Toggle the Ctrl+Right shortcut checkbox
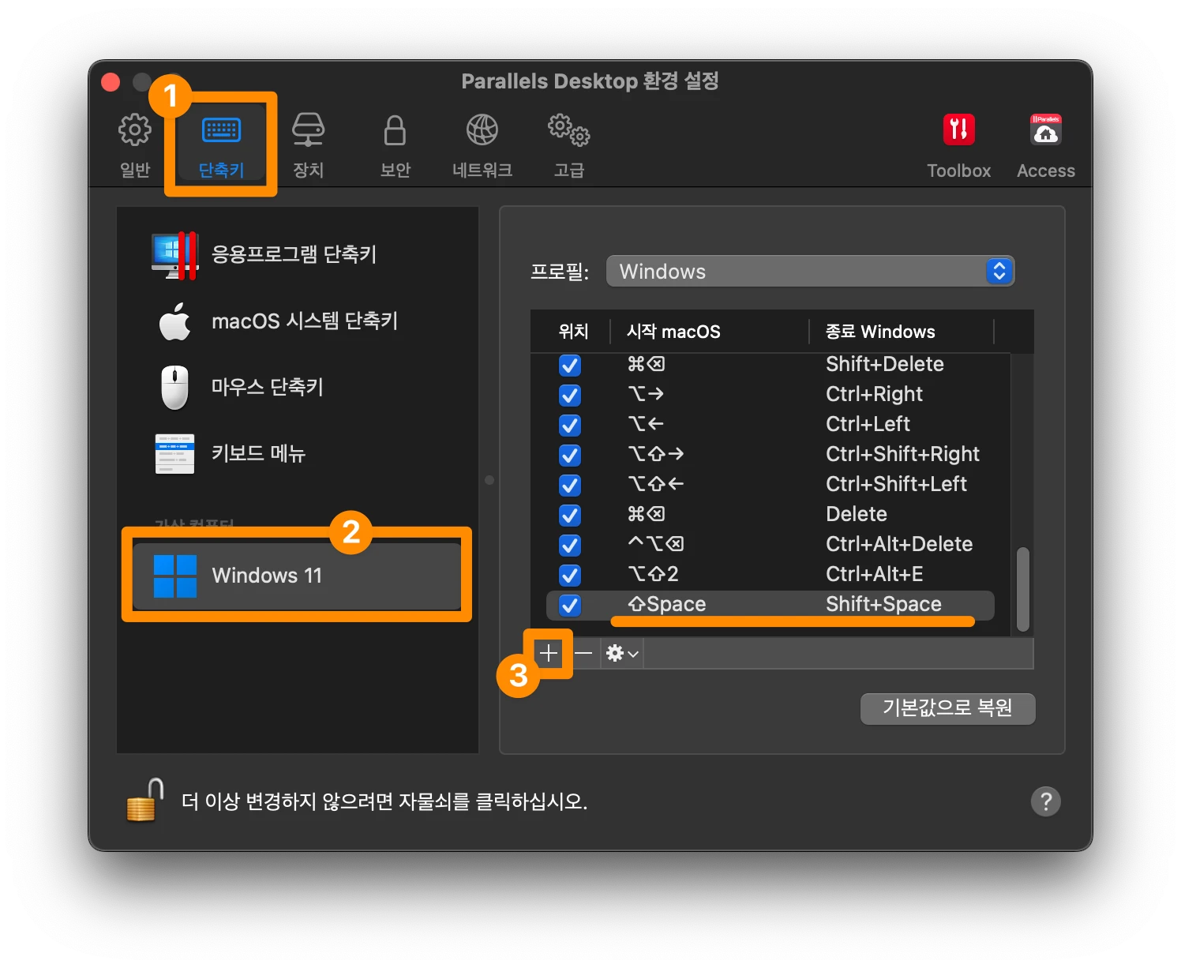 pos(570,395)
